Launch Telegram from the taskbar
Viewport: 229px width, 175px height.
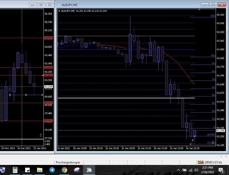coord(52,170)
